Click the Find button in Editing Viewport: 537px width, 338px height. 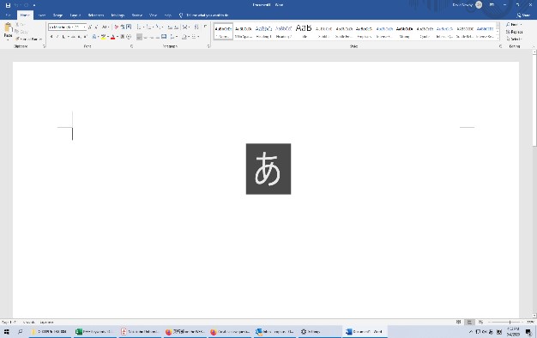pyautogui.click(x=513, y=25)
